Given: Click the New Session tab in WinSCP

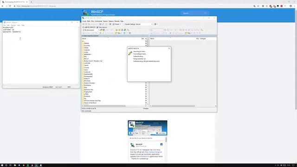Looking at the screenshot, I should tap(102, 27).
